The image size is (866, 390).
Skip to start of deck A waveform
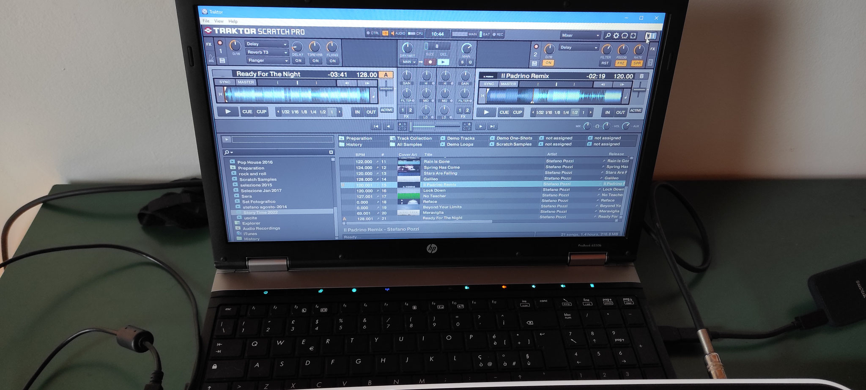pos(220,95)
